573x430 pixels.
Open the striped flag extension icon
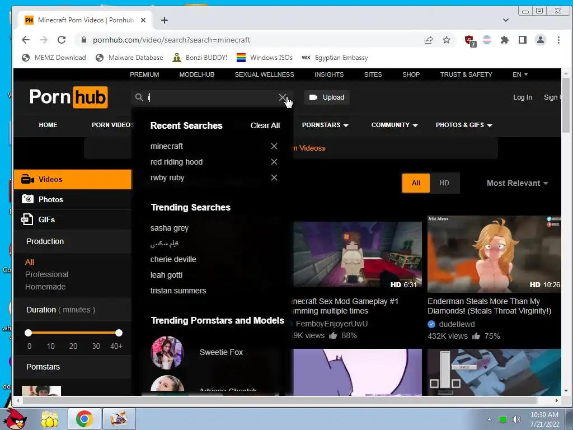tap(487, 40)
